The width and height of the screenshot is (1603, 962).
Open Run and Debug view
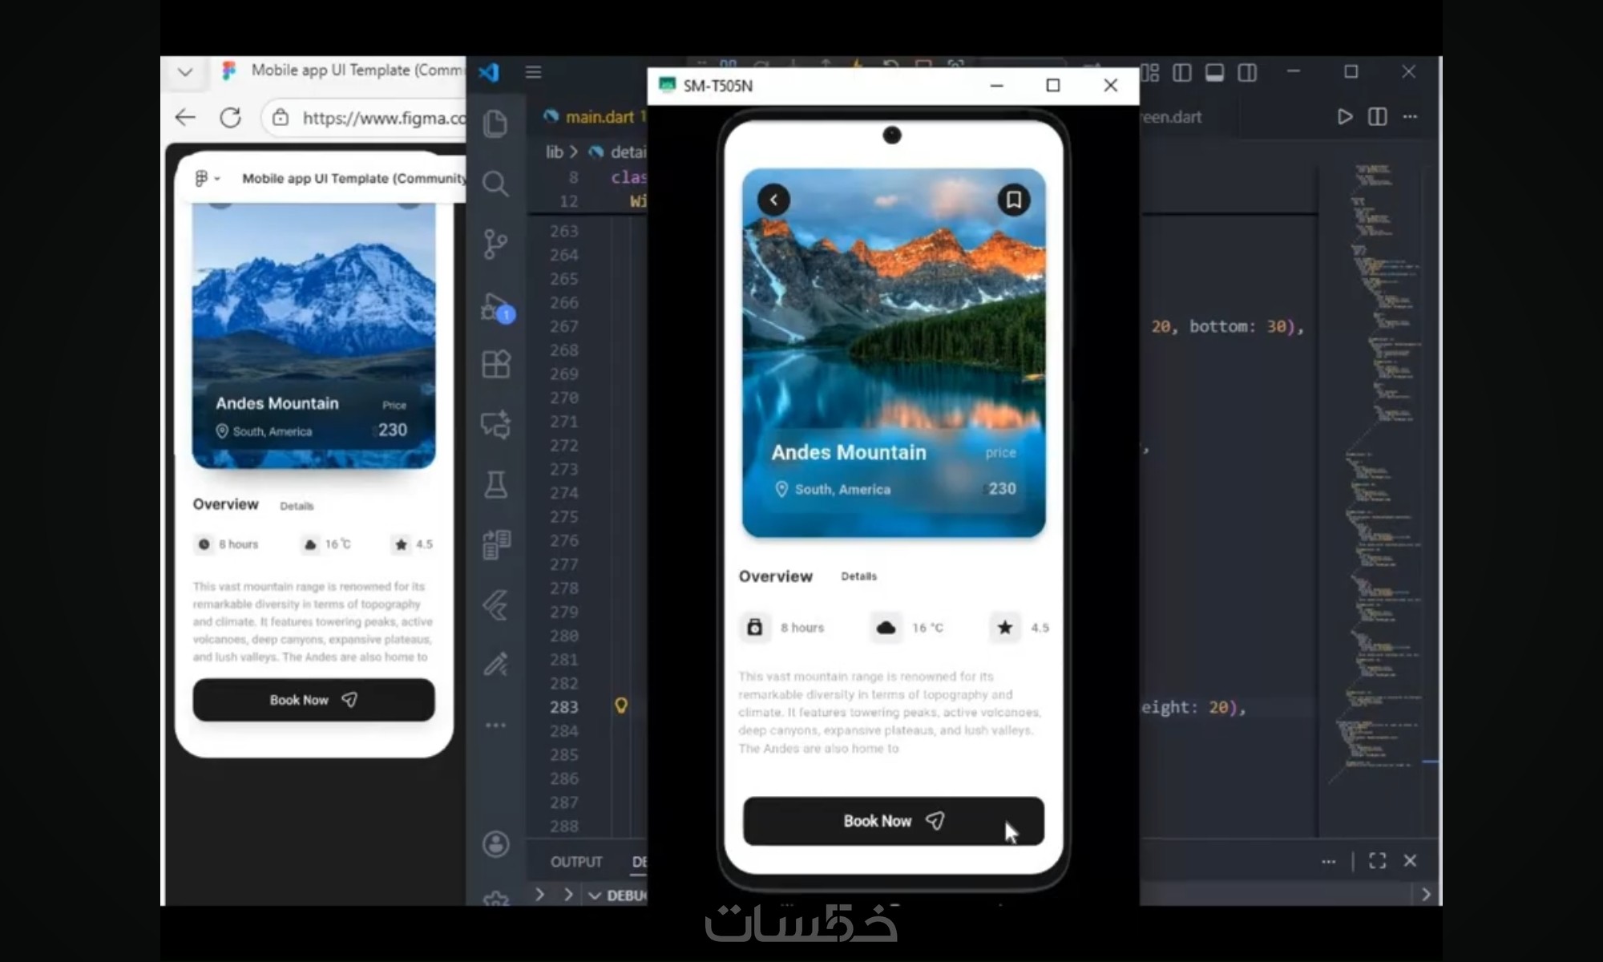[x=495, y=307]
